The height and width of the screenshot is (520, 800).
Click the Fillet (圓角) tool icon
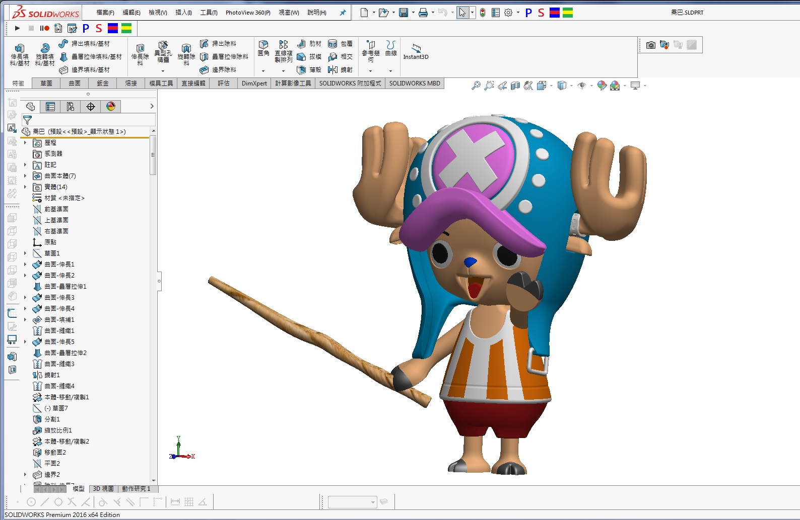pyautogui.click(x=263, y=48)
